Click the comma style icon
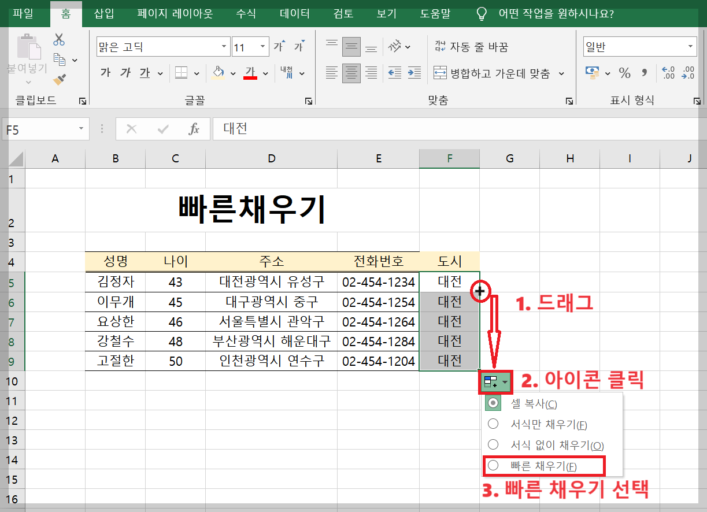 point(645,73)
